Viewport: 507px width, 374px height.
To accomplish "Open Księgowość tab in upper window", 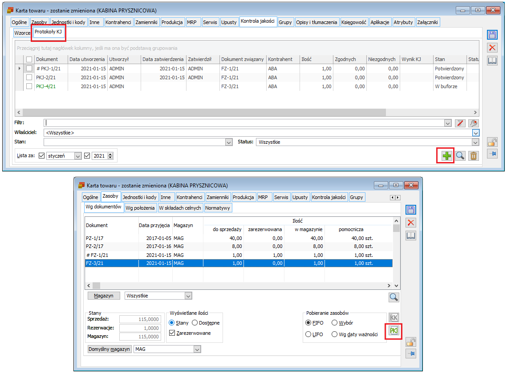I will [354, 22].
